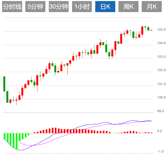The height and width of the screenshot is (155, 167).
Task: Click the last small red candlestick at far right
Action: (x=151, y=30)
